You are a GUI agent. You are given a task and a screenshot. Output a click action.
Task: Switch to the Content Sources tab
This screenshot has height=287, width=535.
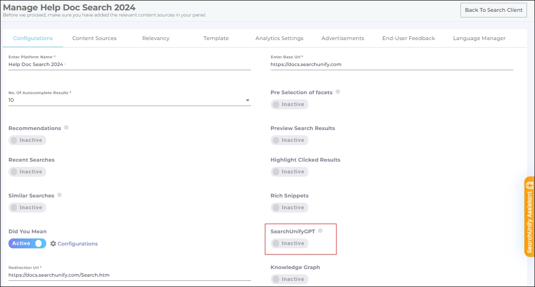[94, 38]
